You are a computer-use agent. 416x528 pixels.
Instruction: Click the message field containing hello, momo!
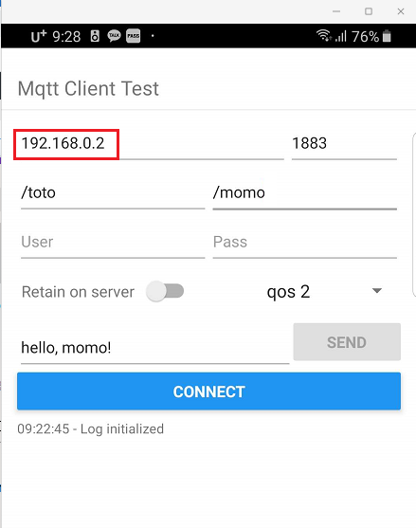coord(154,349)
